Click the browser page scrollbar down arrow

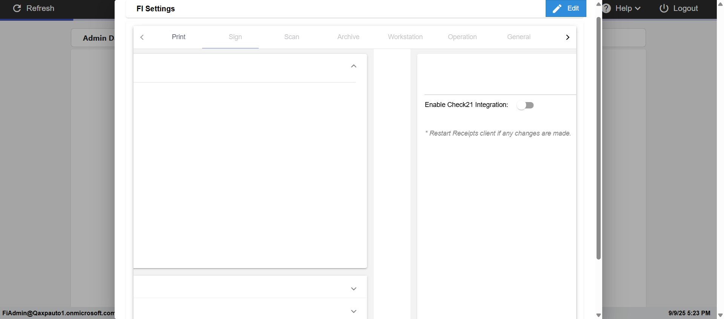pos(720,315)
